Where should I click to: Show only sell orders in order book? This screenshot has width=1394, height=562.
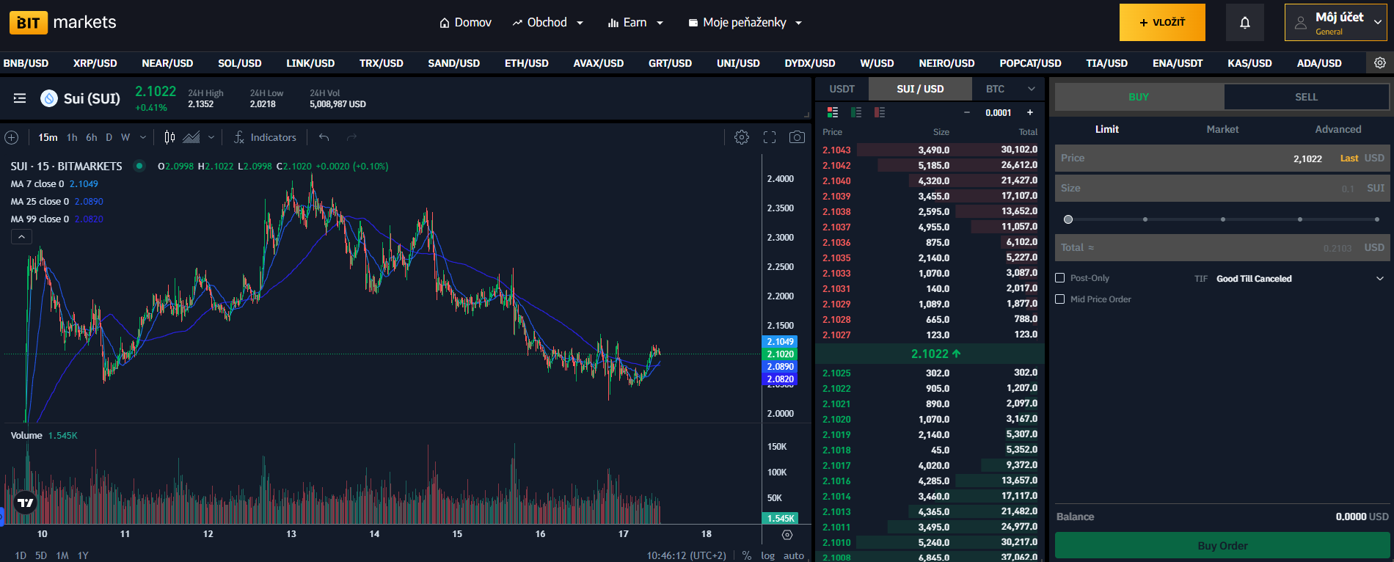tap(880, 112)
